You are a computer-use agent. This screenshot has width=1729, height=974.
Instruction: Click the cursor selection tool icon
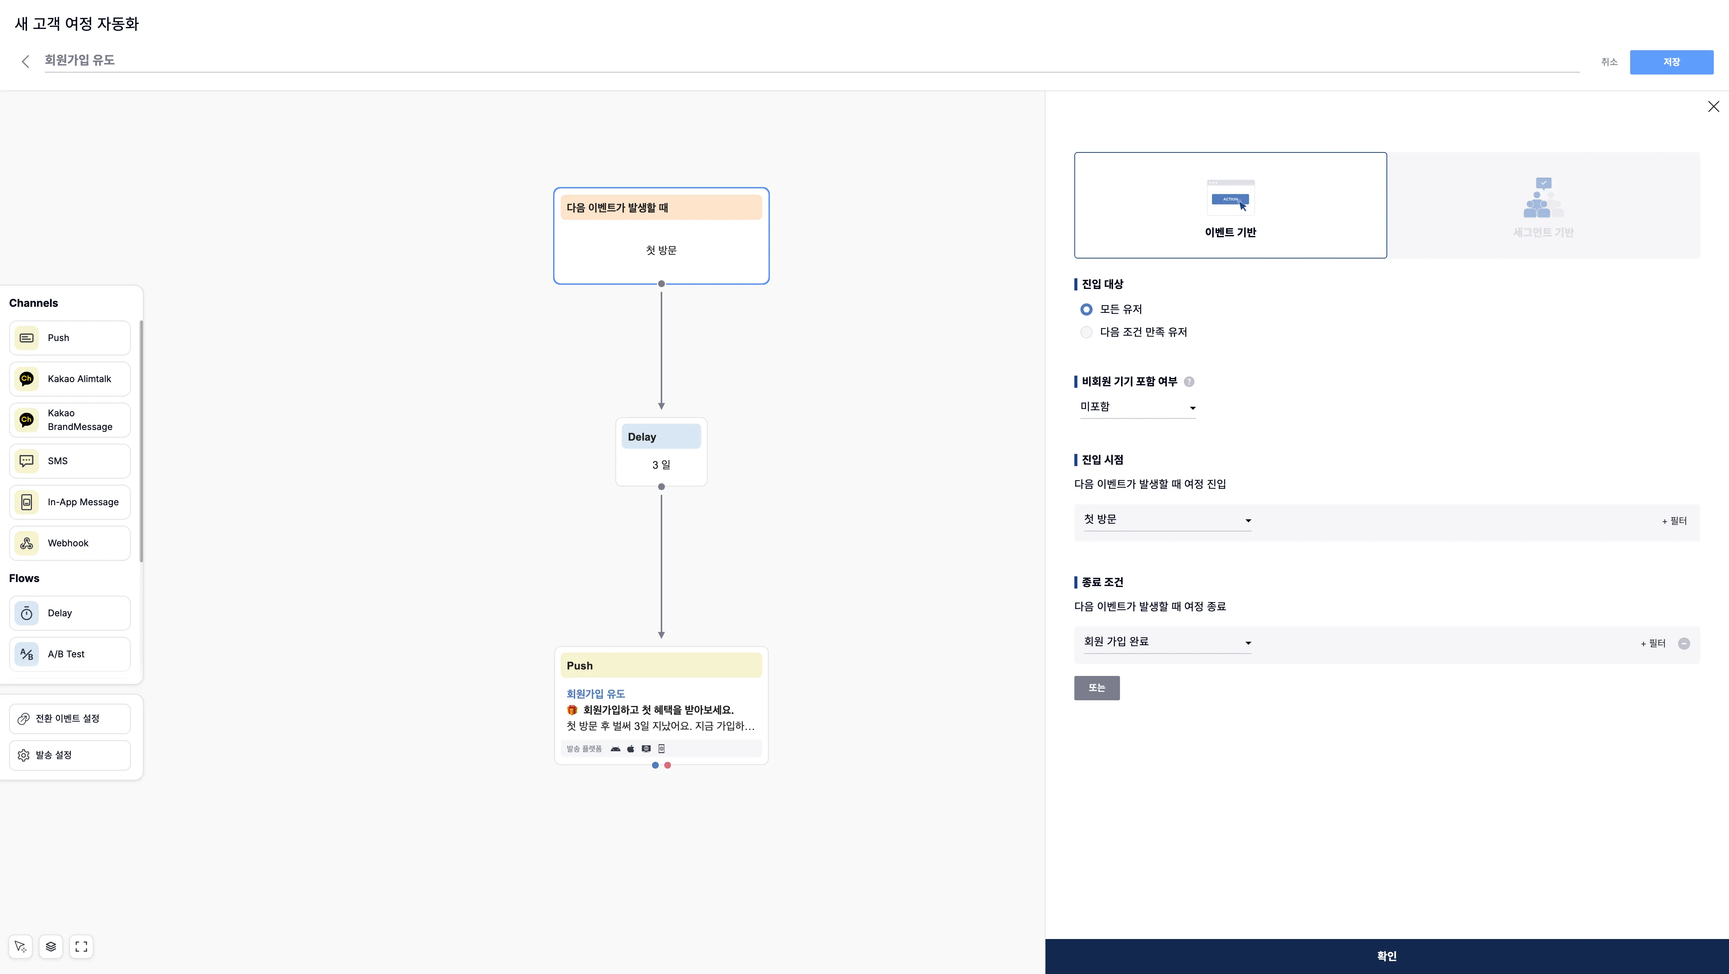20,947
